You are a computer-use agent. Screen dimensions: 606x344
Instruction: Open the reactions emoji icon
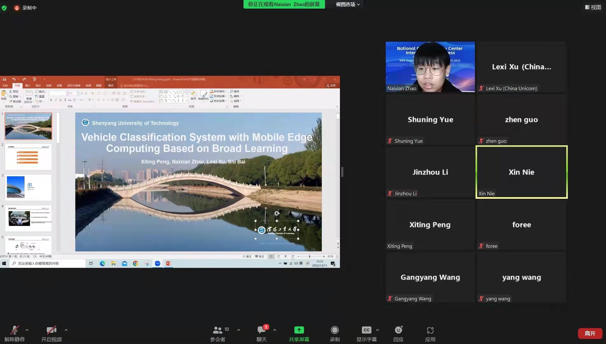[398, 330]
